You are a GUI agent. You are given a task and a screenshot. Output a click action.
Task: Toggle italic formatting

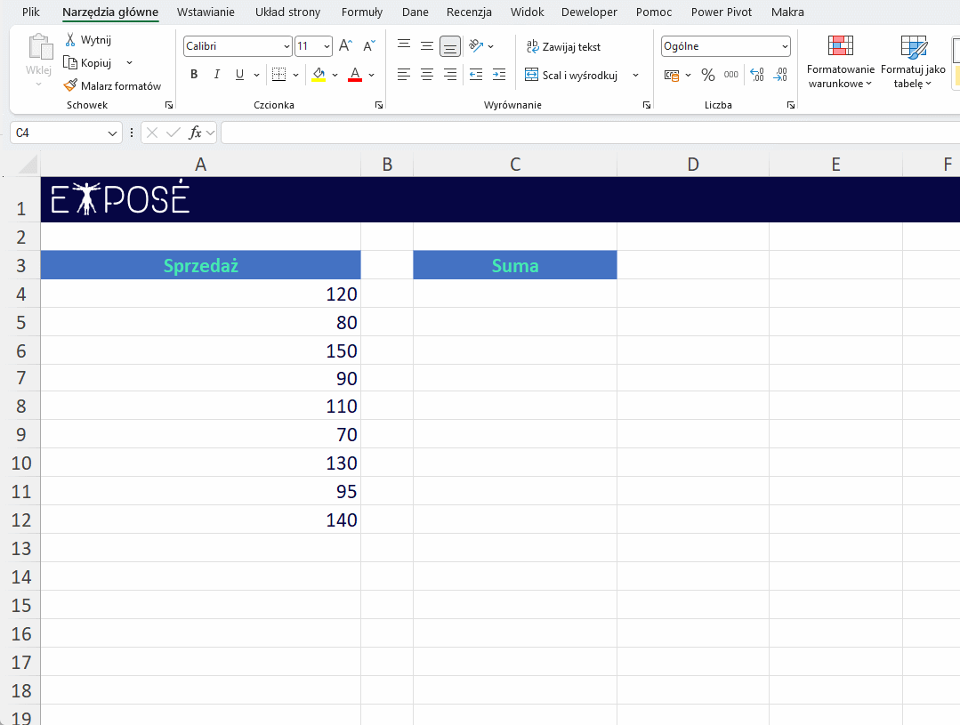coord(216,75)
